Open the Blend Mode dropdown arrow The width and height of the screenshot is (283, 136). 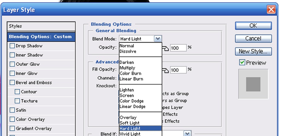pyautogui.click(x=158, y=39)
